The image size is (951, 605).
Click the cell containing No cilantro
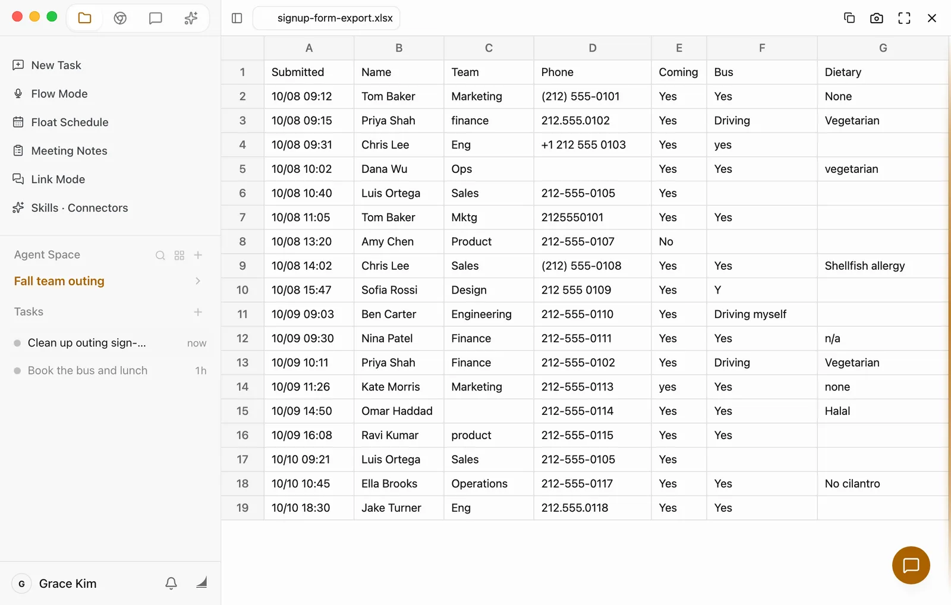[x=883, y=483]
